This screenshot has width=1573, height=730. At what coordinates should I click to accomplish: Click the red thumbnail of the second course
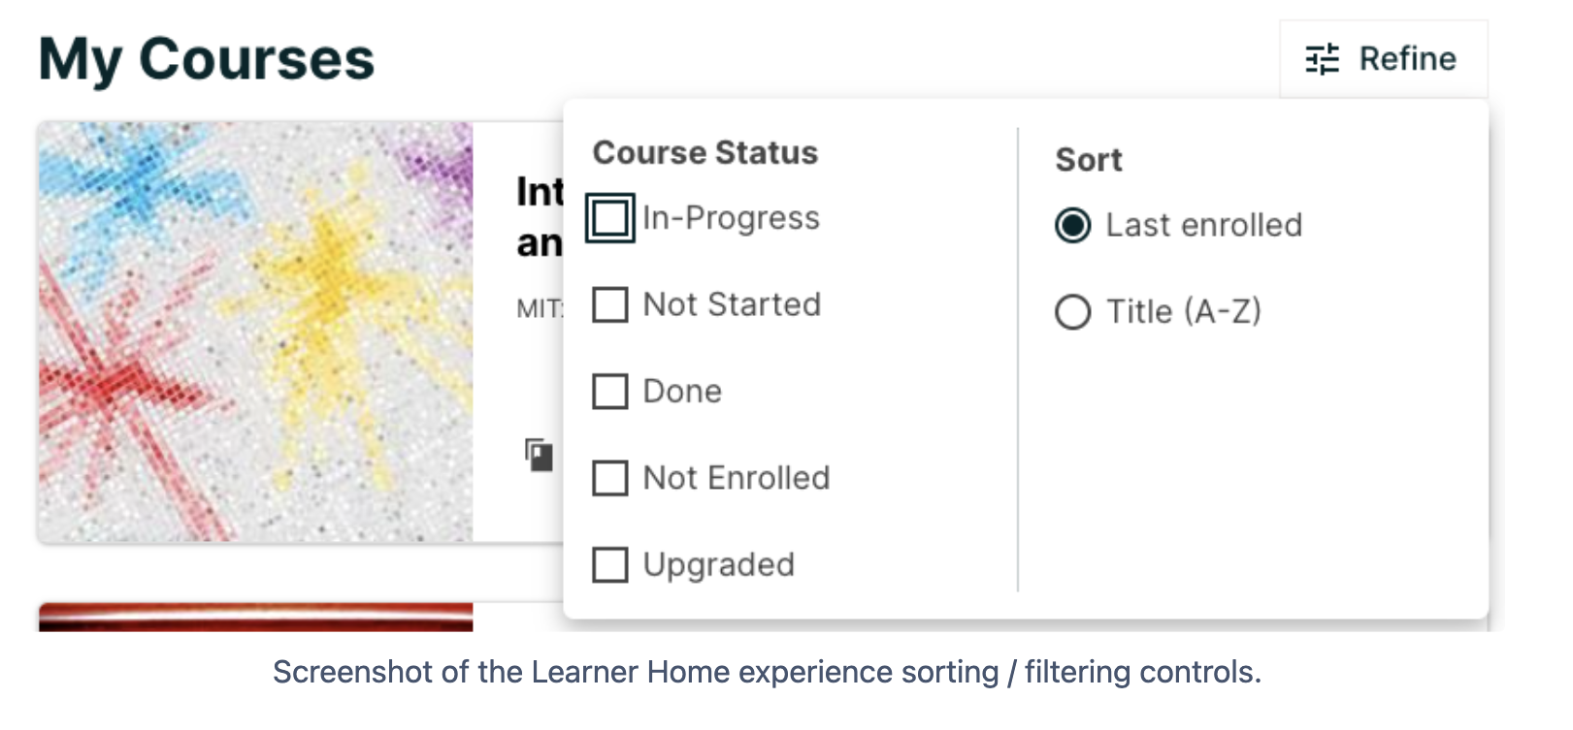click(255, 617)
